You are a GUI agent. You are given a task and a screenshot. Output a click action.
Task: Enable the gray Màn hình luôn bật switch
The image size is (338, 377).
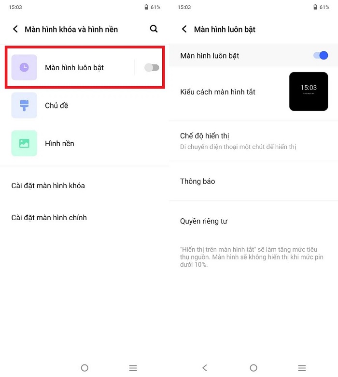pos(152,68)
